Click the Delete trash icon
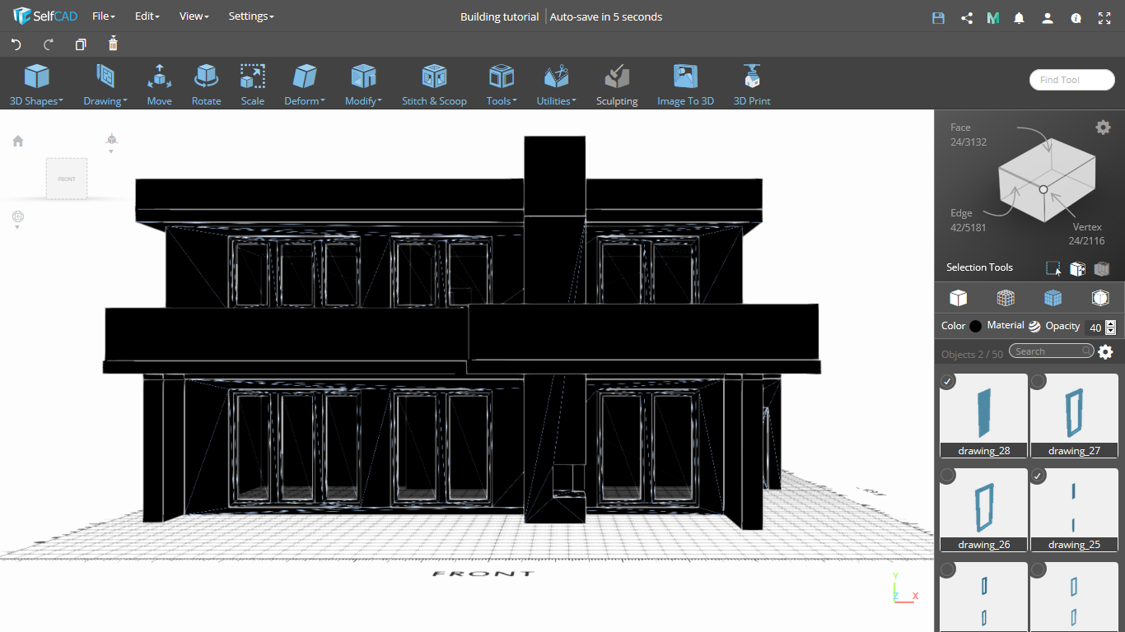Viewport: 1125px width, 632px height. coord(113,44)
